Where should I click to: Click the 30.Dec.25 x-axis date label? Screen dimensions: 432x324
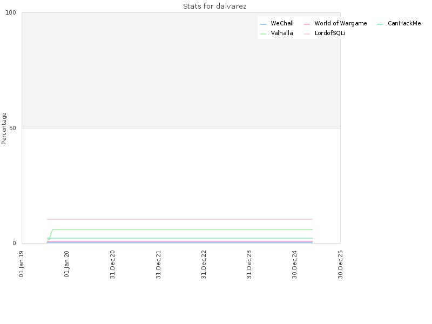[340, 265]
